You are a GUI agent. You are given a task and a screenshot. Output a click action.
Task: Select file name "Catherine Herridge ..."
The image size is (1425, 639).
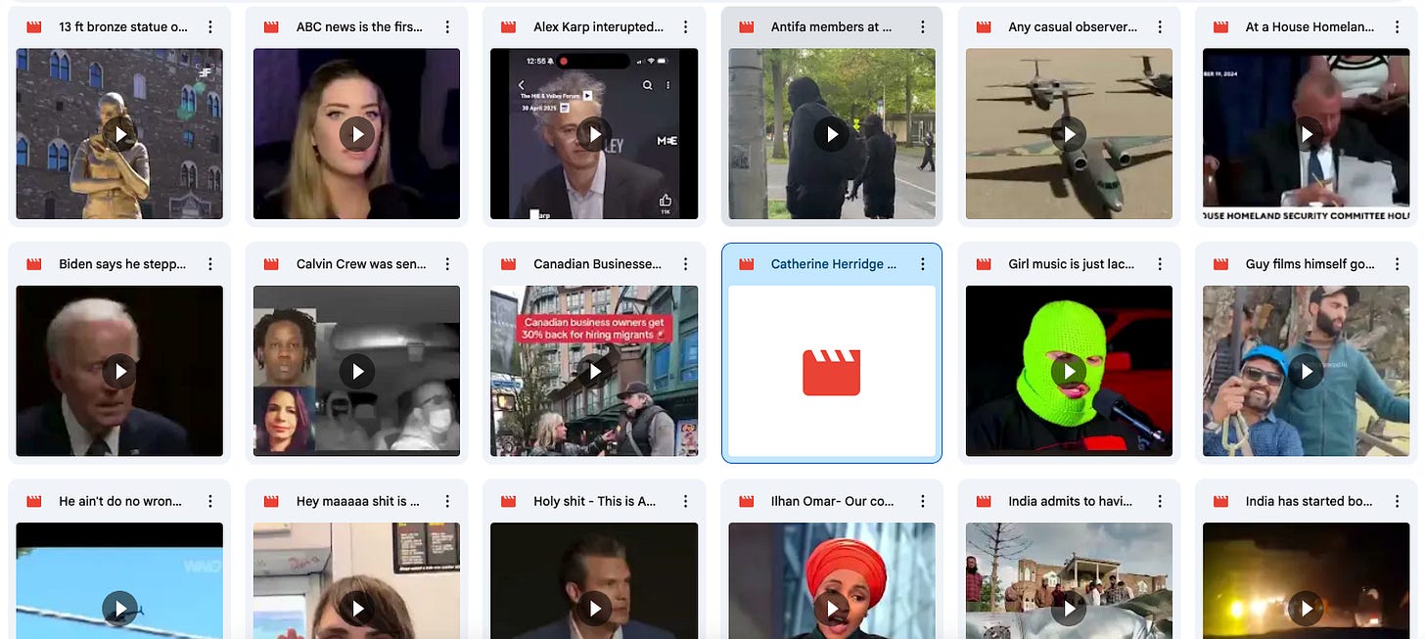click(834, 264)
